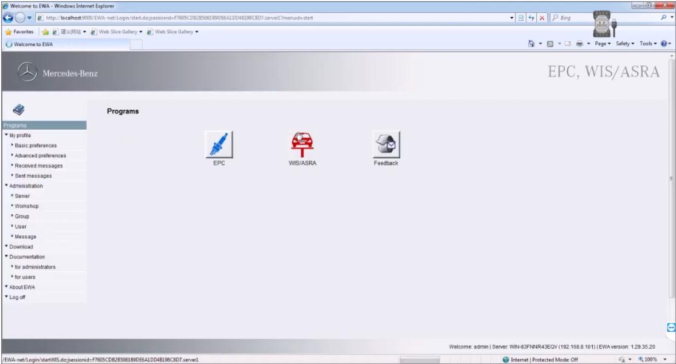Viewport: 676px width, 364px height.
Task: Open Favorites star button
Action: coord(19,32)
